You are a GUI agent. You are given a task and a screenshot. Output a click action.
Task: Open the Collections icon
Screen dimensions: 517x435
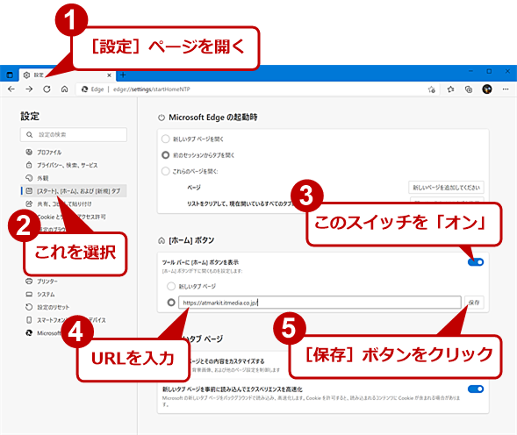469,89
